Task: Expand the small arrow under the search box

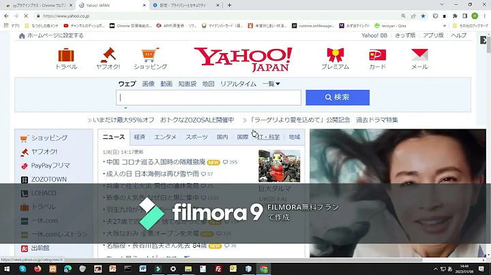Action: click(x=125, y=108)
